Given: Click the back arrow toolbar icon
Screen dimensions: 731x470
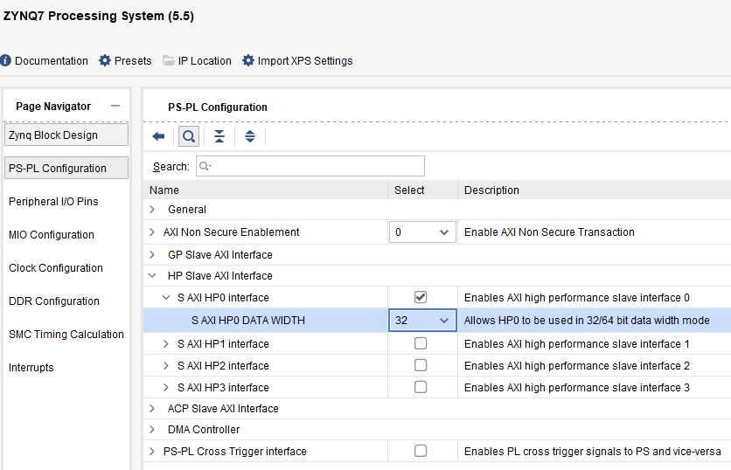Looking at the screenshot, I should (158, 136).
